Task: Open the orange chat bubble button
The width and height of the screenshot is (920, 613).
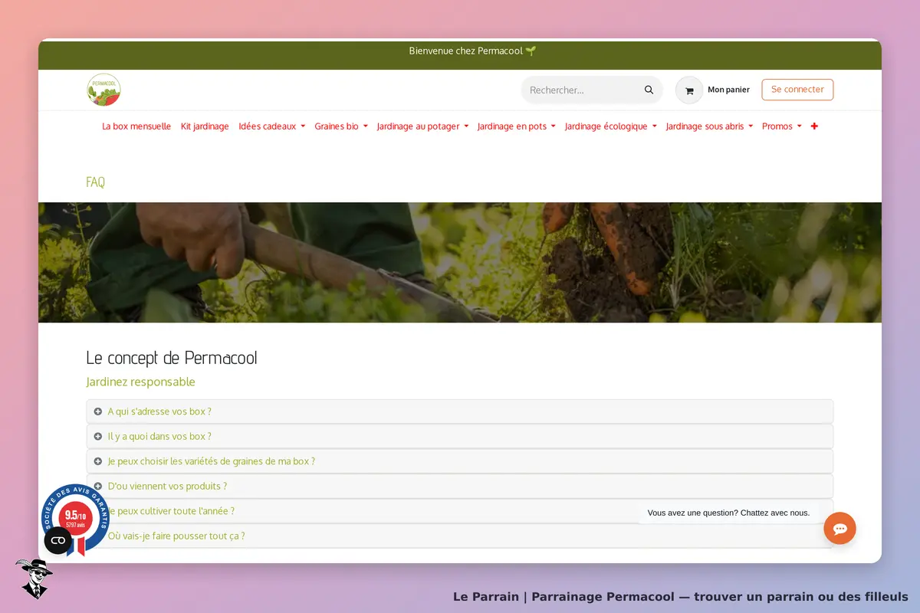Action: point(839,529)
